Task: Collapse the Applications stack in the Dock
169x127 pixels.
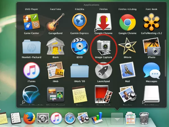Action: pyautogui.click(x=118, y=118)
